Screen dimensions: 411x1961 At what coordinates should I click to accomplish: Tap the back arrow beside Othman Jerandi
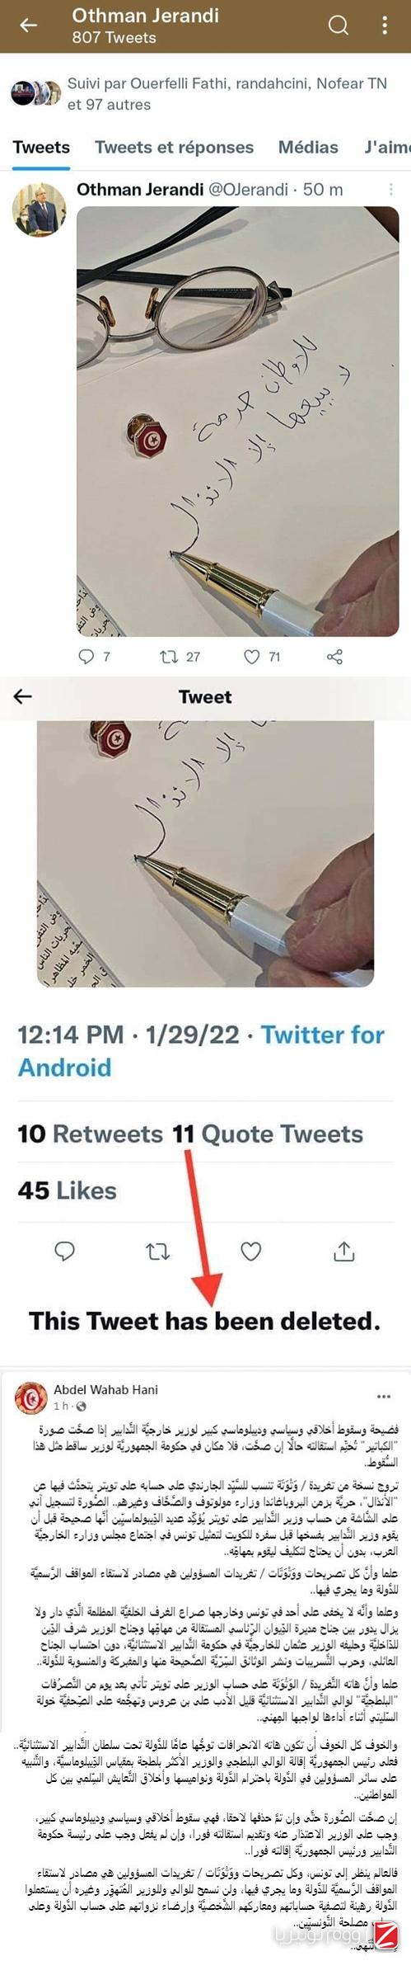pyautogui.click(x=29, y=25)
